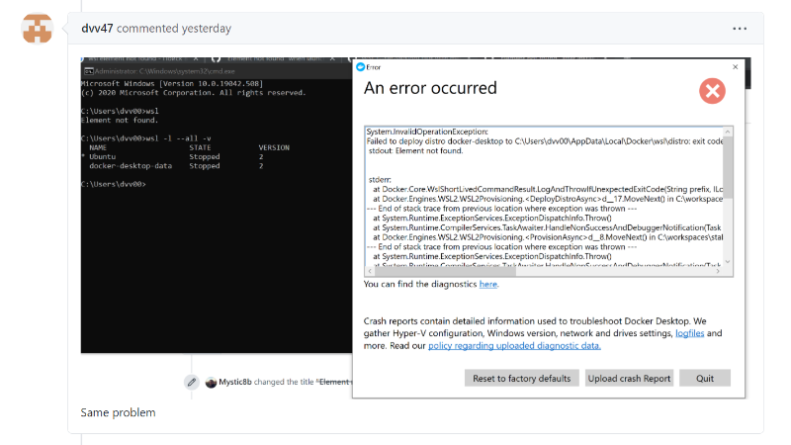Click the cmd.exe icon in Administrator titlebar
This screenshot has width=791, height=445.
pos(89,71)
